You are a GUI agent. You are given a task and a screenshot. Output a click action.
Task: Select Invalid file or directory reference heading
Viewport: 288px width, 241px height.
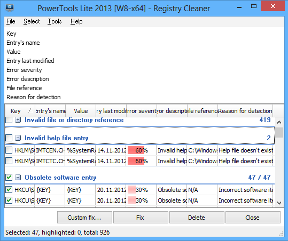[74, 120]
